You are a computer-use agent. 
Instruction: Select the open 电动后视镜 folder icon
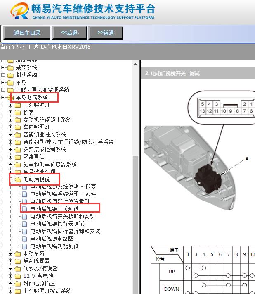point(18,179)
